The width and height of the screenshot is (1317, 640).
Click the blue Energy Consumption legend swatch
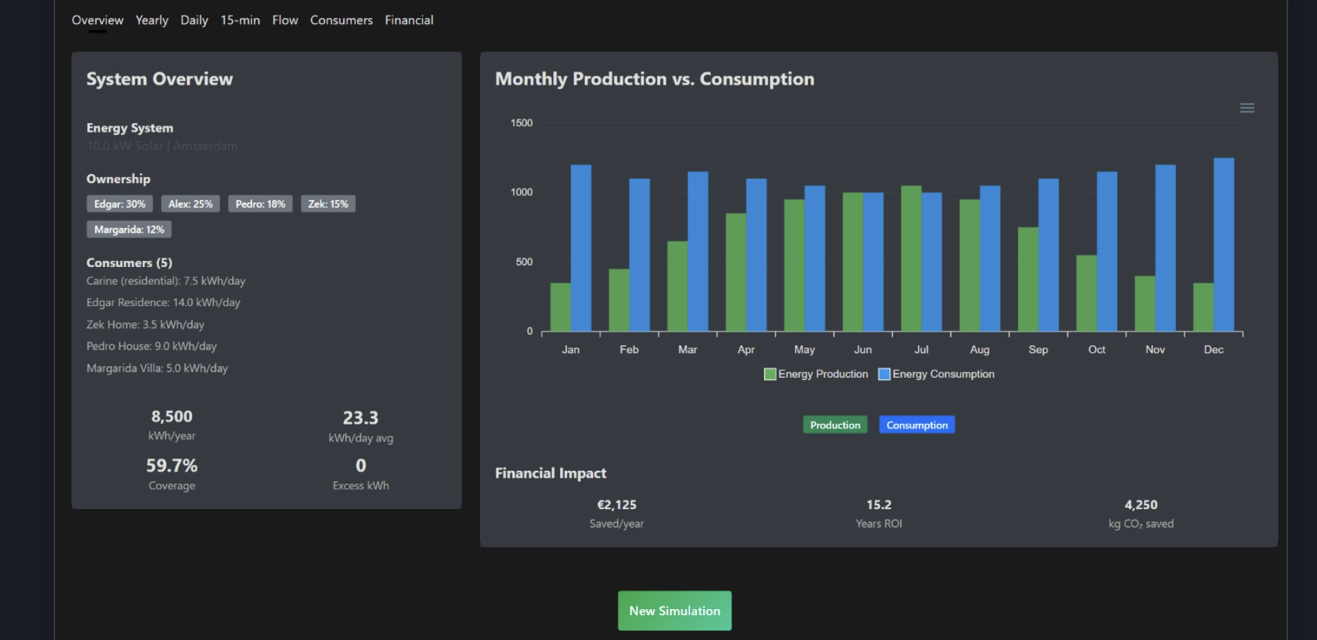[884, 374]
